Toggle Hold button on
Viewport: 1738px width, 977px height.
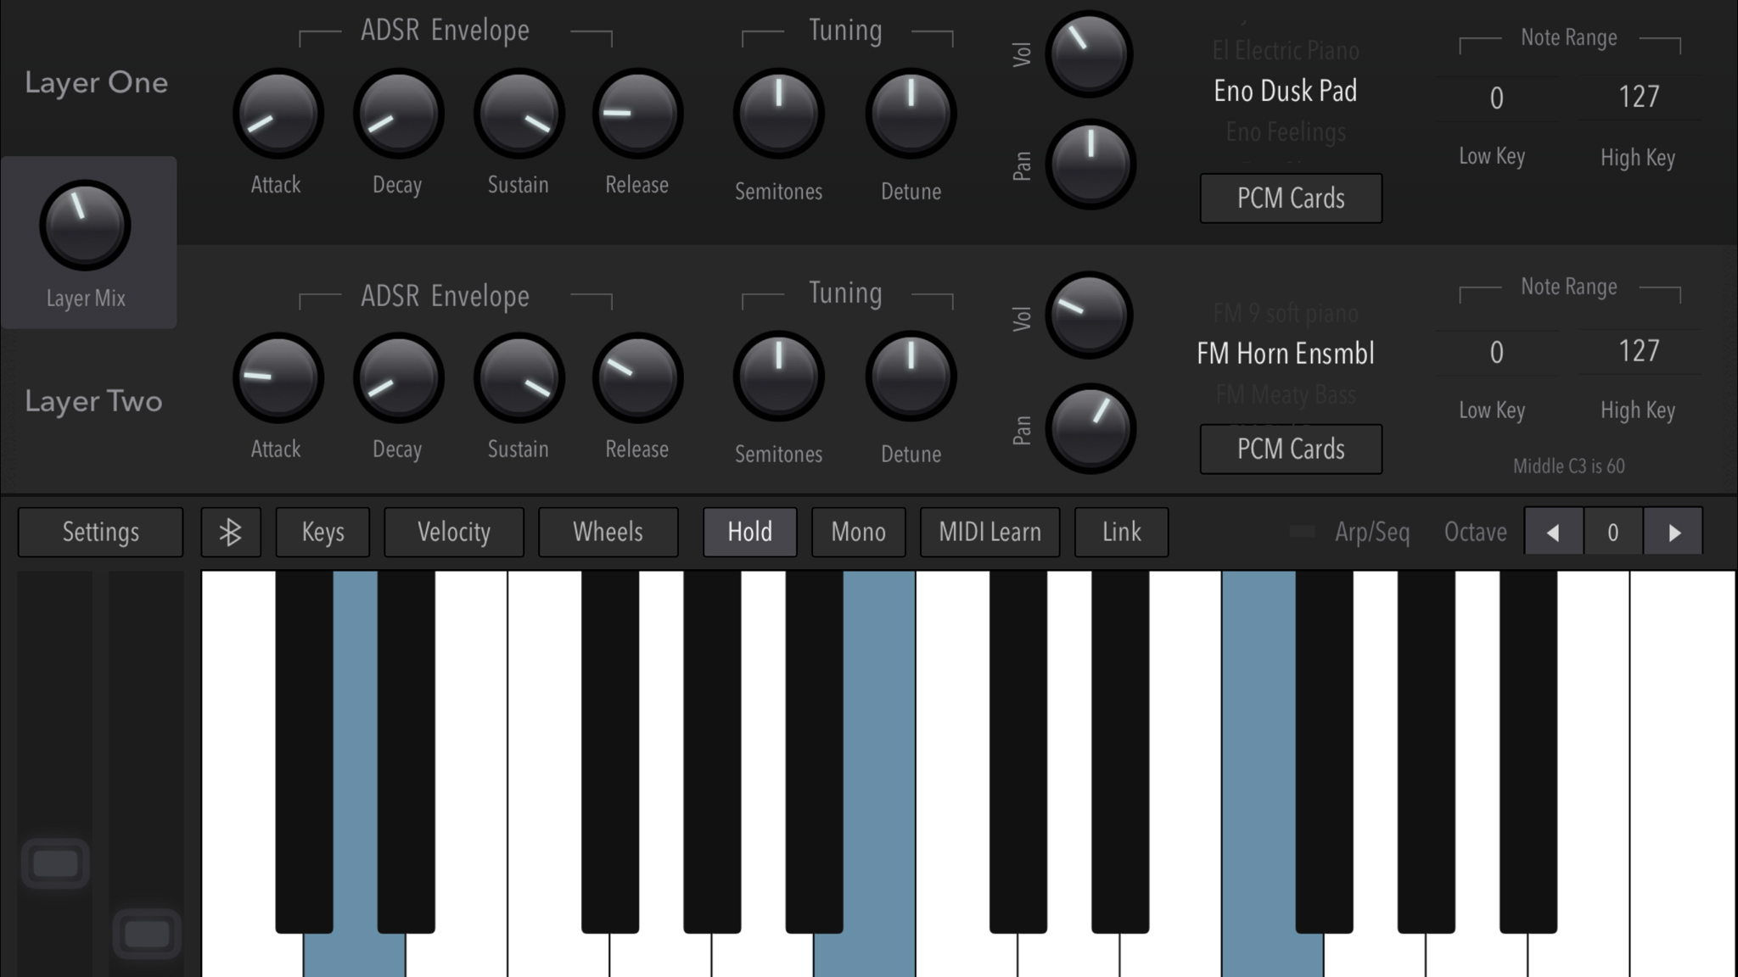tap(748, 531)
